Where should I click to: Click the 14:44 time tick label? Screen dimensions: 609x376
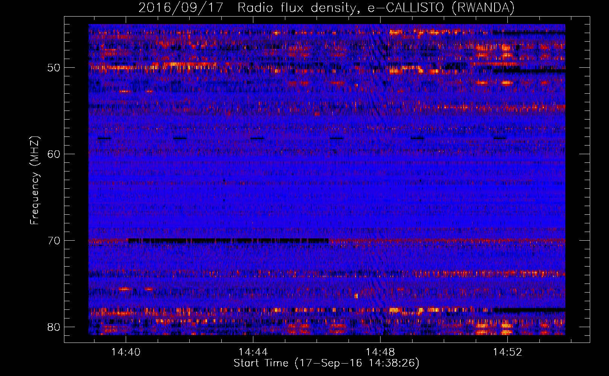253,352
